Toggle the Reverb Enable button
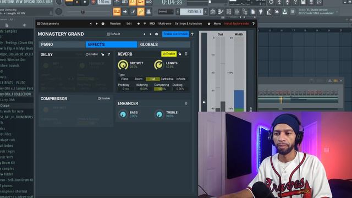 pos(169,54)
